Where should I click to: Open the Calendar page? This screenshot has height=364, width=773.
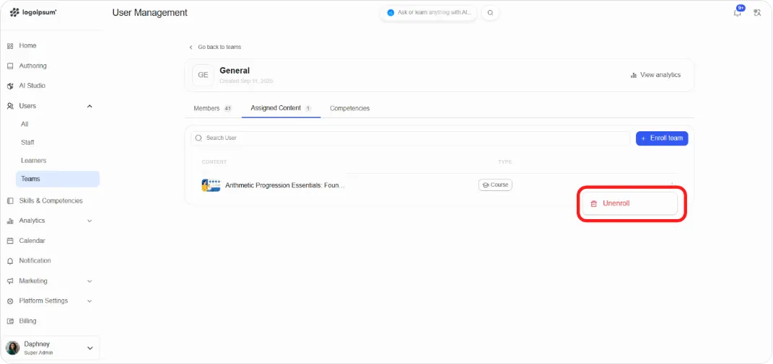point(32,241)
